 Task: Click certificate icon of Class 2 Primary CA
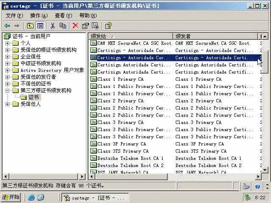93,101
